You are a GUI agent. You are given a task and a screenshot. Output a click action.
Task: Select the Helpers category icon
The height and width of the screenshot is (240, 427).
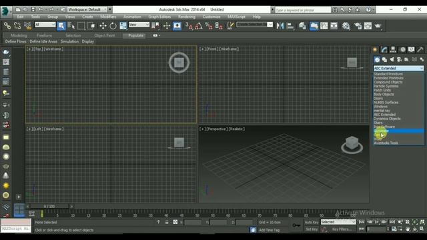406,59
